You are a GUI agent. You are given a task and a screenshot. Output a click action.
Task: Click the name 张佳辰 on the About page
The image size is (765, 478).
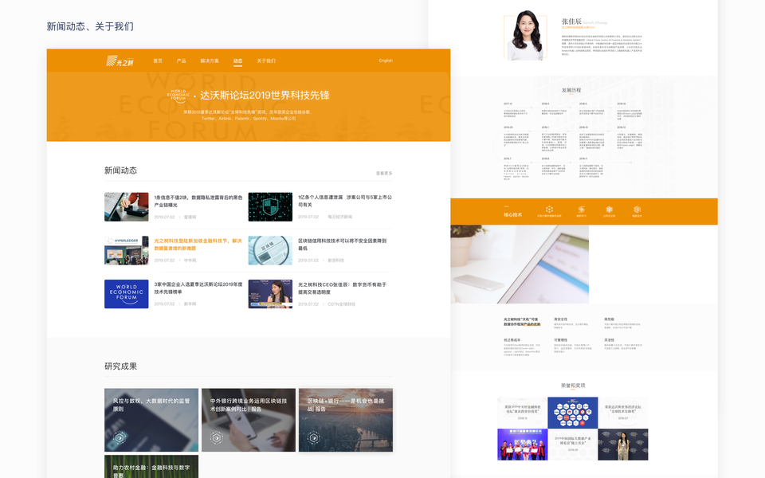coord(571,22)
